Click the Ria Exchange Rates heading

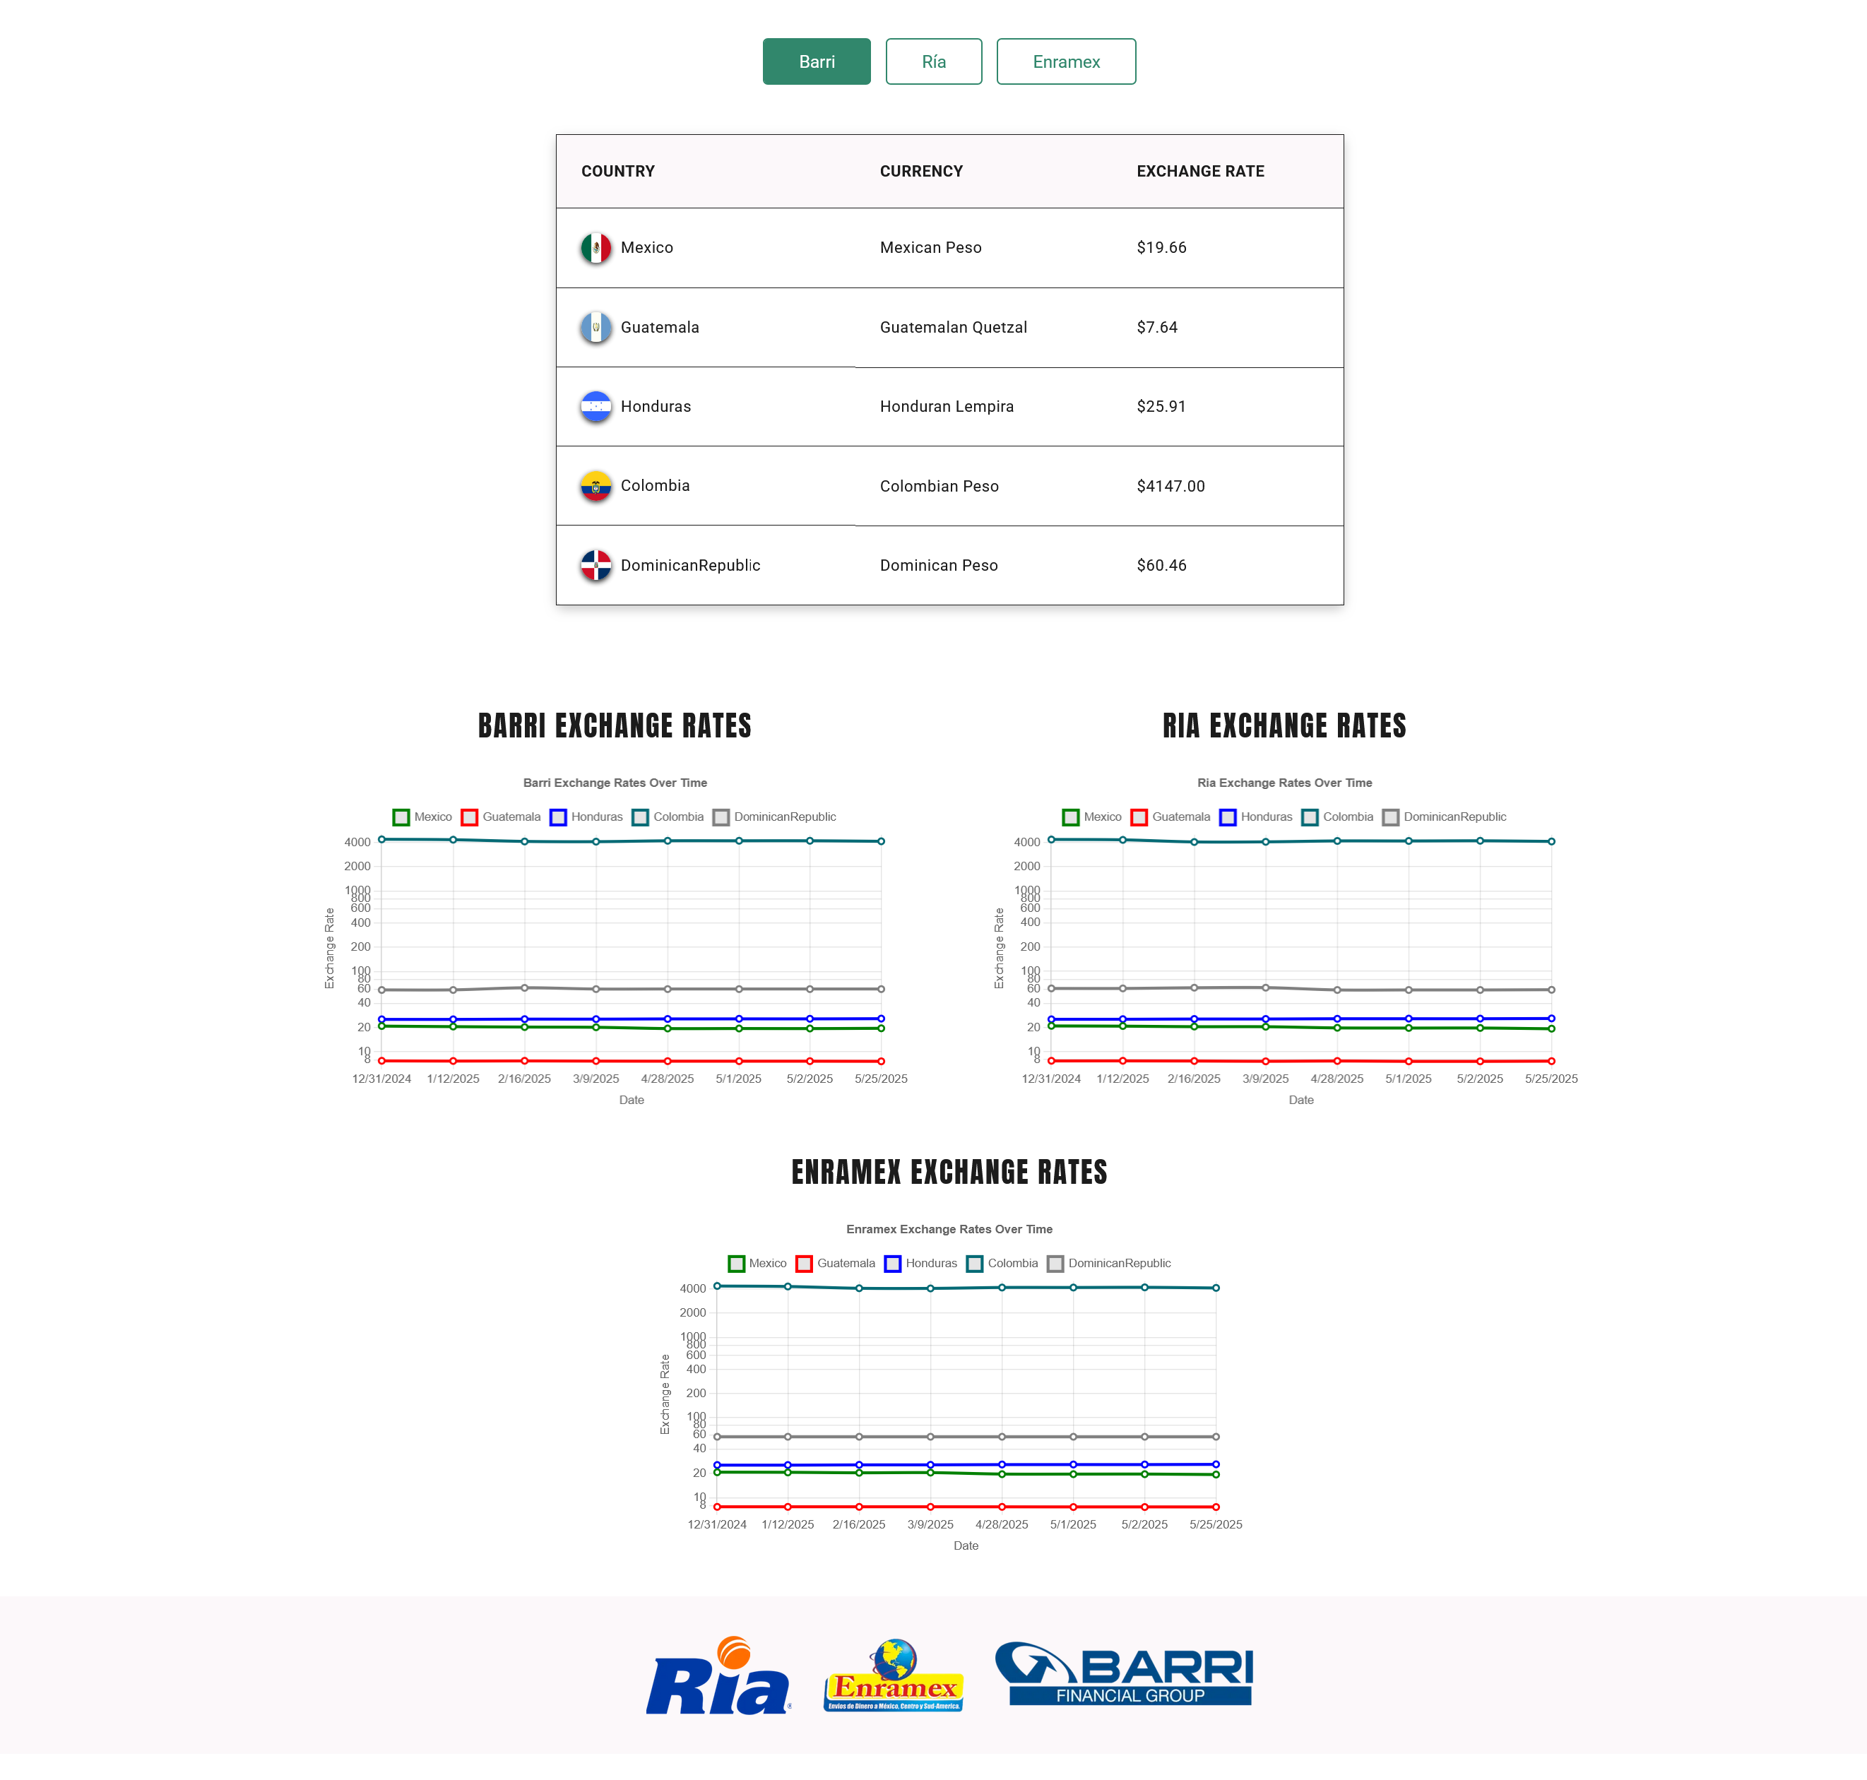(x=1284, y=726)
